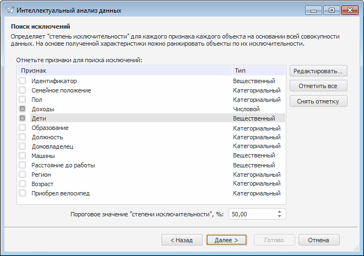364x256 pixels.
Task: Uncheck the Доходы checkbox
Action: point(23,109)
